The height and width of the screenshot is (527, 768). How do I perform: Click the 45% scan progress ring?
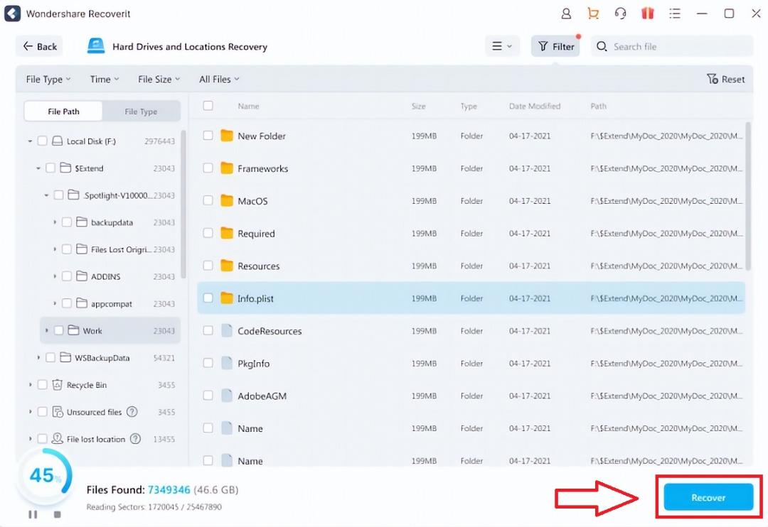click(44, 476)
